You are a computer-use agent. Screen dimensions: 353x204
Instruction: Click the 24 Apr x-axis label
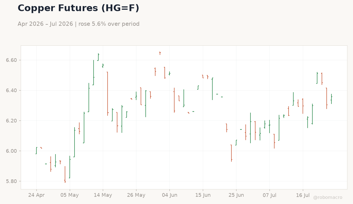click(36, 195)
